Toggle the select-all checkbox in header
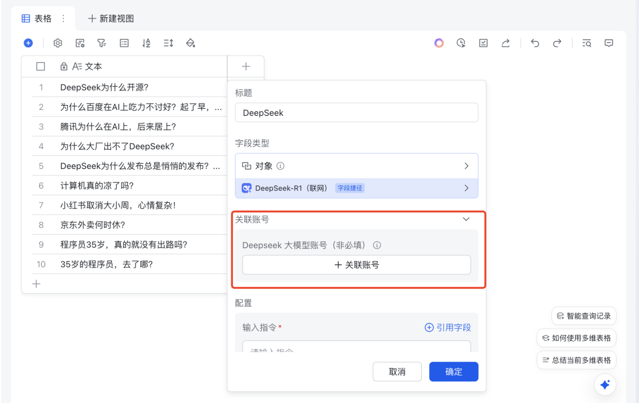The image size is (639, 403). (40, 66)
